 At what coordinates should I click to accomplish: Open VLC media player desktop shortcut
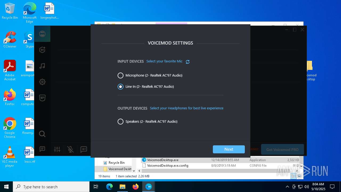click(x=10, y=157)
